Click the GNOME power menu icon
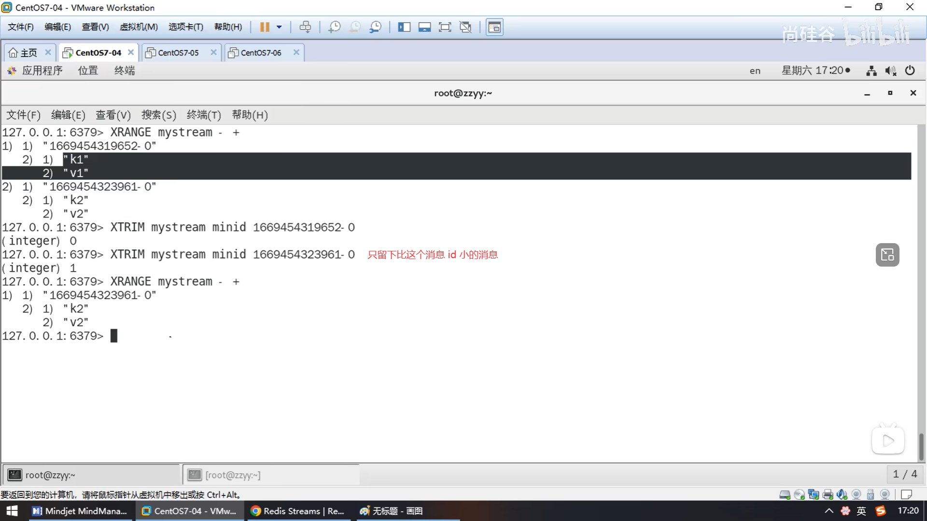This screenshot has height=521, width=927. point(910,71)
